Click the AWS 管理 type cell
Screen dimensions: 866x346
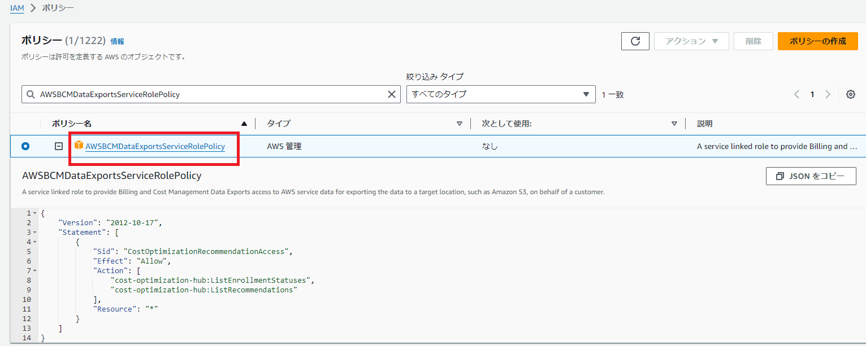click(284, 146)
